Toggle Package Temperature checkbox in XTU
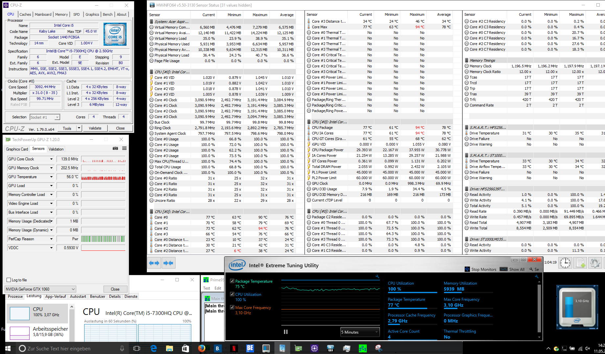This screenshot has width=605, height=354. click(232, 281)
